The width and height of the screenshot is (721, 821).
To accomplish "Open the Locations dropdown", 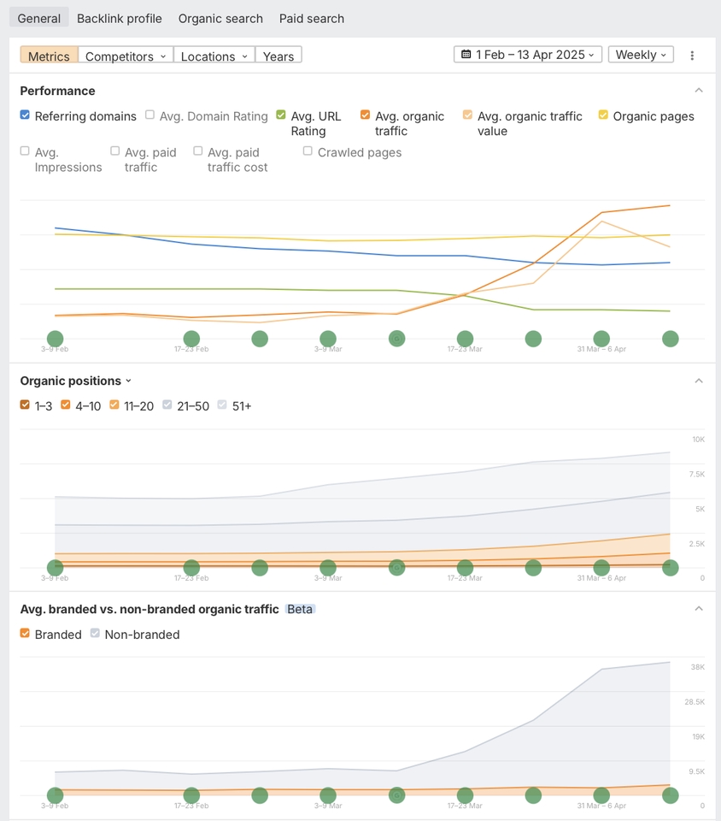I will (x=213, y=55).
